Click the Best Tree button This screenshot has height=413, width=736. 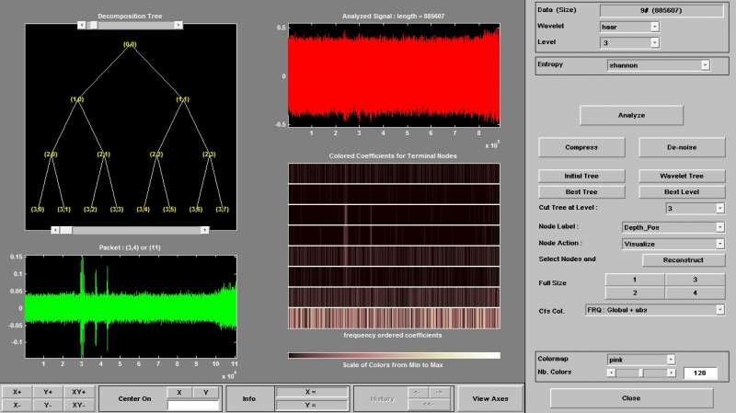click(x=581, y=191)
